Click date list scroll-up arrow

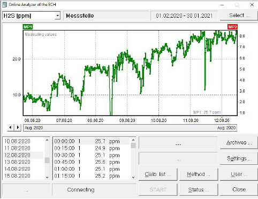[47, 140]
